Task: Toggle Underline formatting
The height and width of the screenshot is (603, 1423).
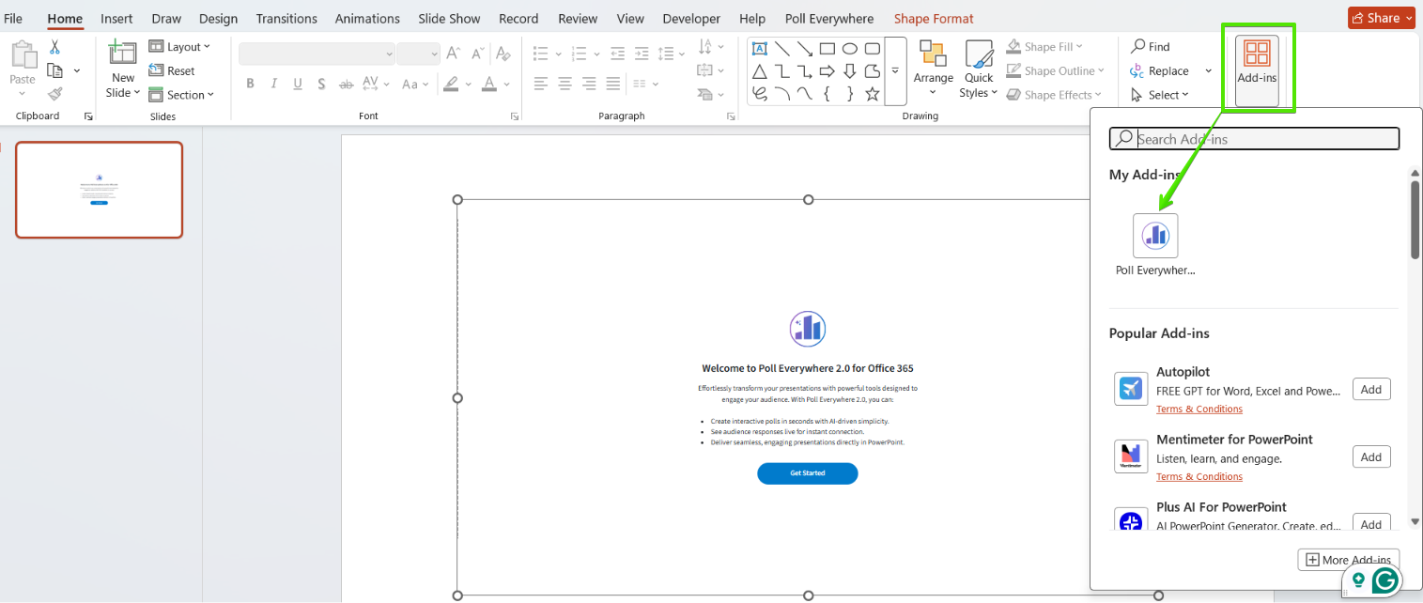Action: click(x=298, y=84)
